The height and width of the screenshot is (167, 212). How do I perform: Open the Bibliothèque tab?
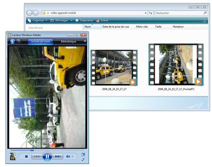[68, 41]
